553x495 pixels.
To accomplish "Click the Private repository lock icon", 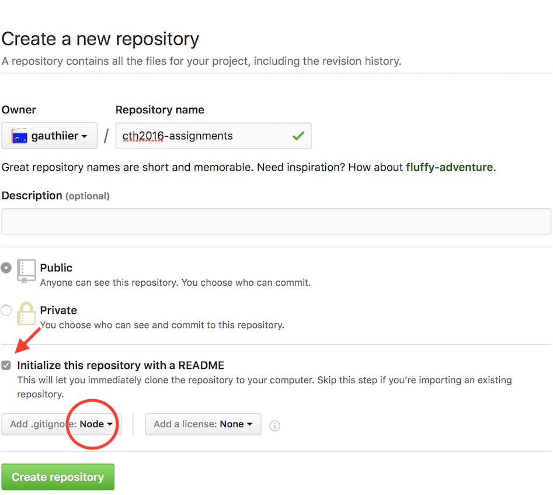I will coord(26,313).
